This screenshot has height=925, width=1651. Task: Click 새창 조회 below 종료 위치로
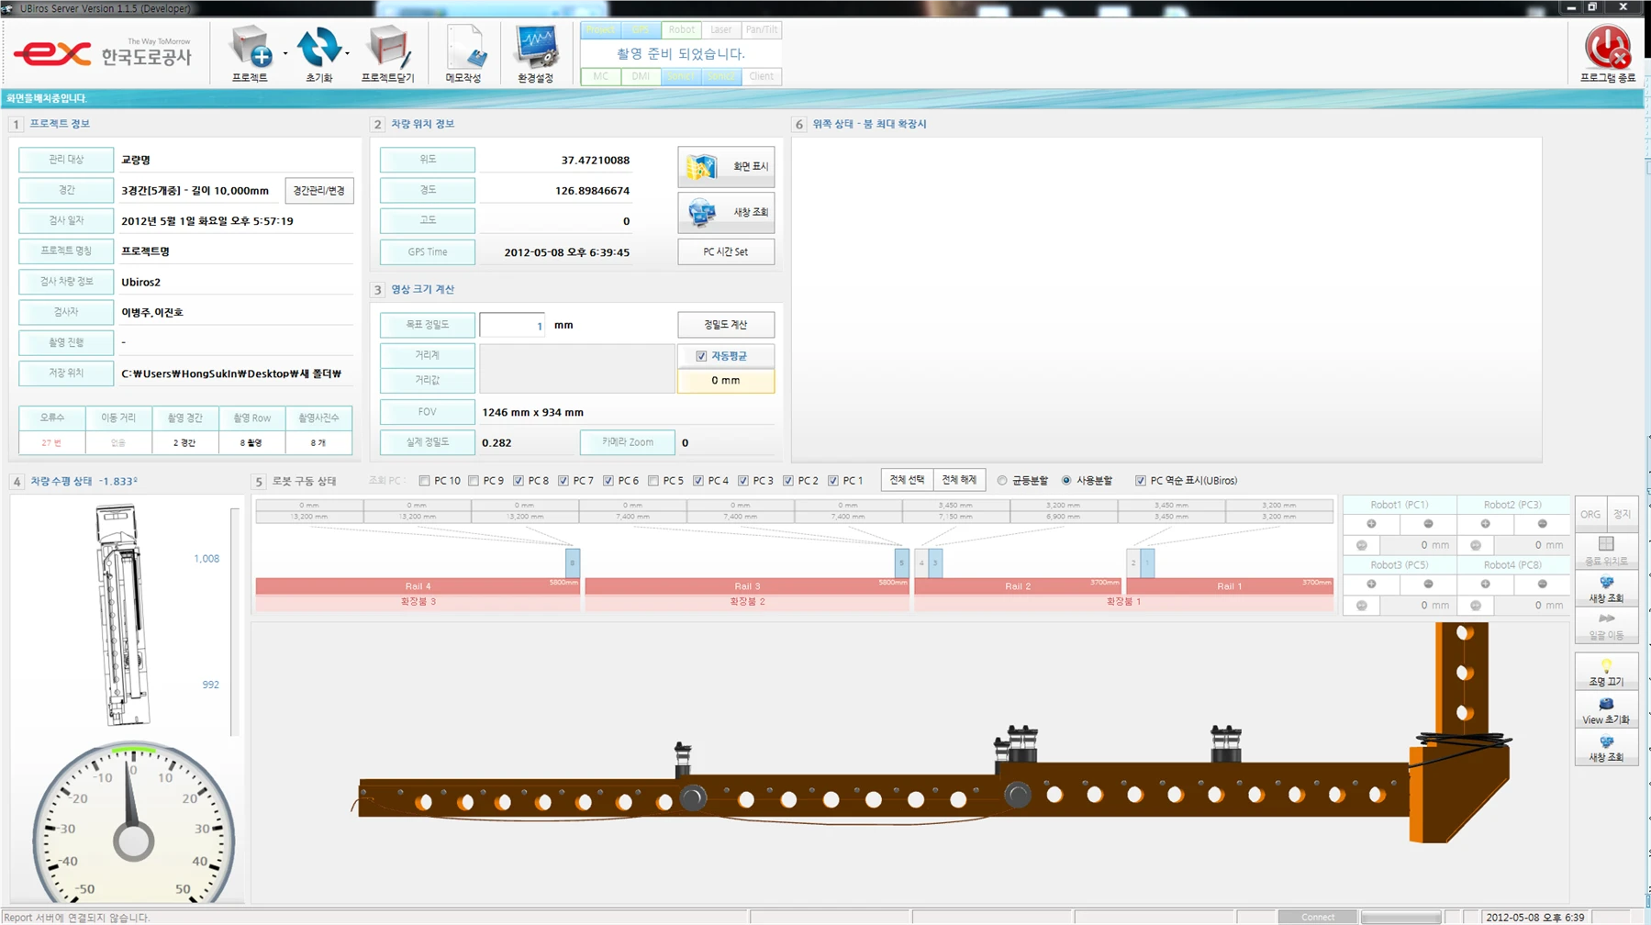pyautogui.click(x=1606, y=589)
